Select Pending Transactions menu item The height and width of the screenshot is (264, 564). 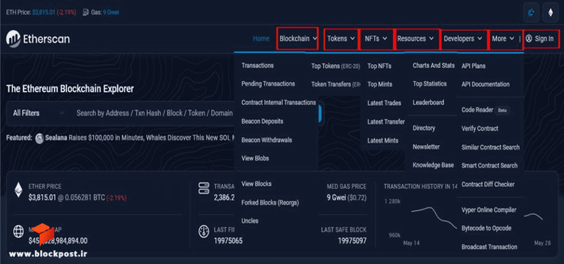point(268,84)
